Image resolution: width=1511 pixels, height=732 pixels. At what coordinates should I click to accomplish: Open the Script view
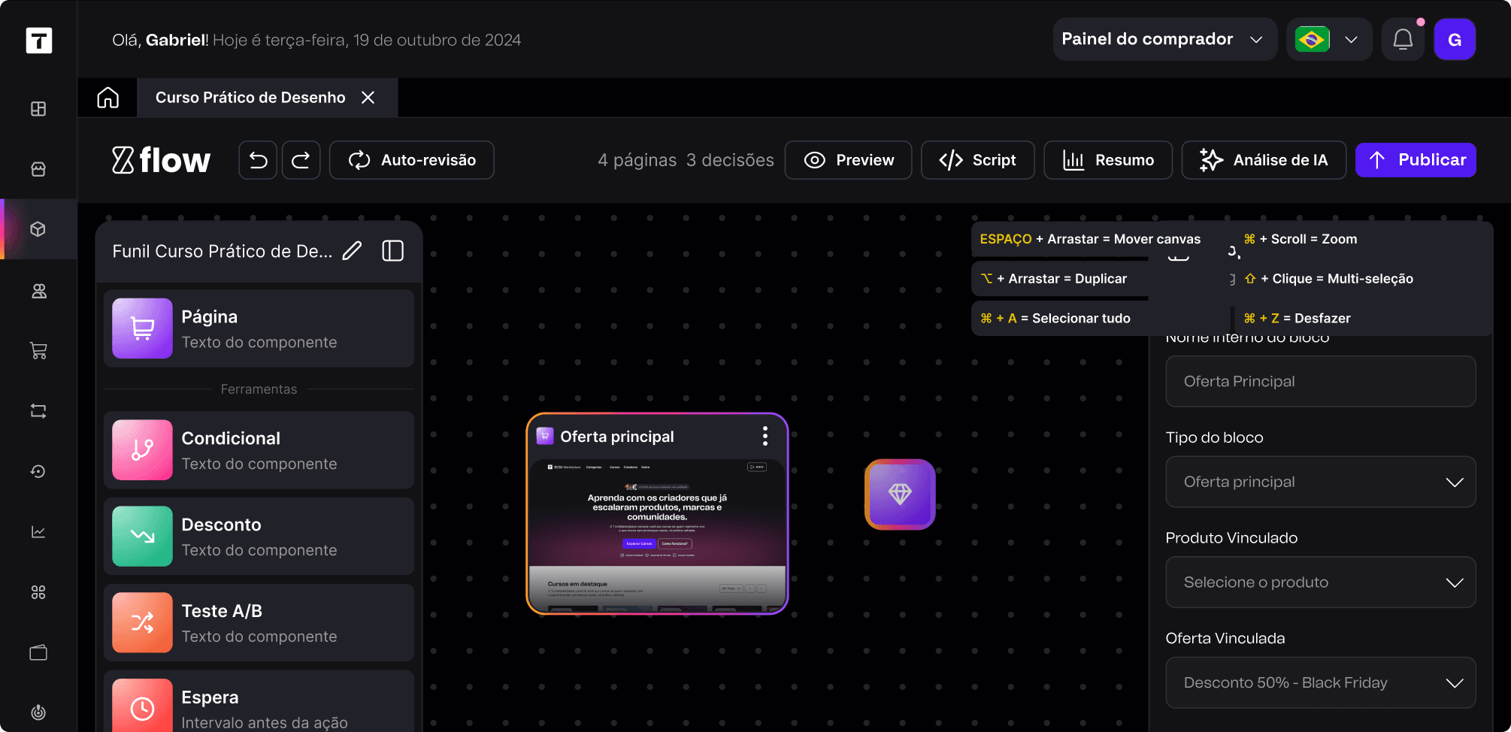(977, 159)
